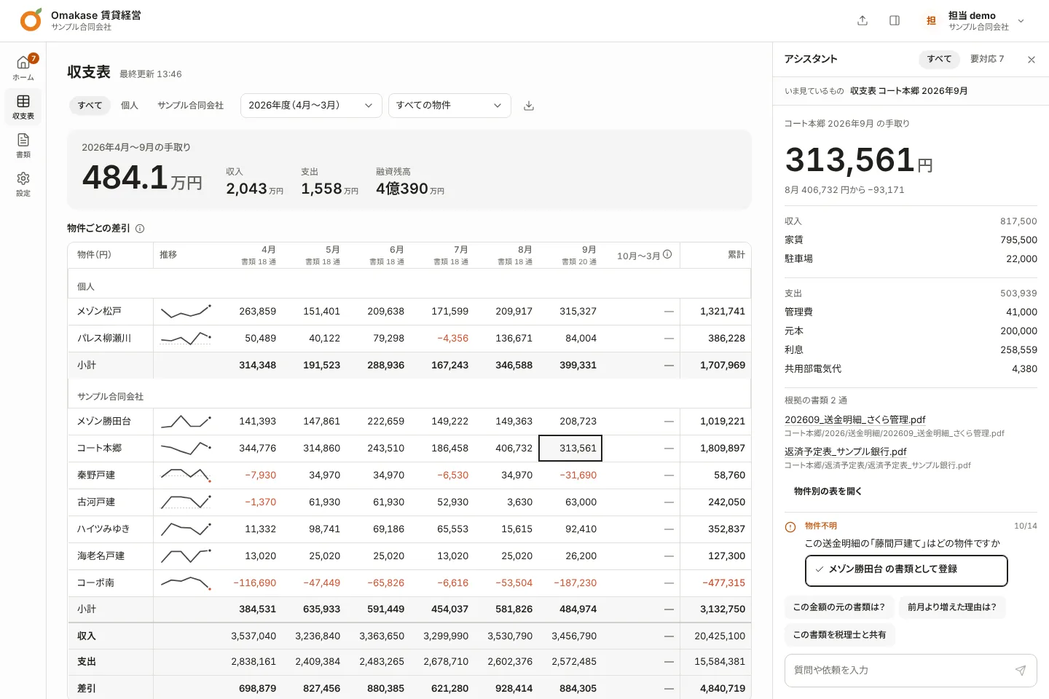Viewport: 1049px width, 699px height.
Task: Click この金額の元の書類は？ suggestion
Action: click(838, 607)
